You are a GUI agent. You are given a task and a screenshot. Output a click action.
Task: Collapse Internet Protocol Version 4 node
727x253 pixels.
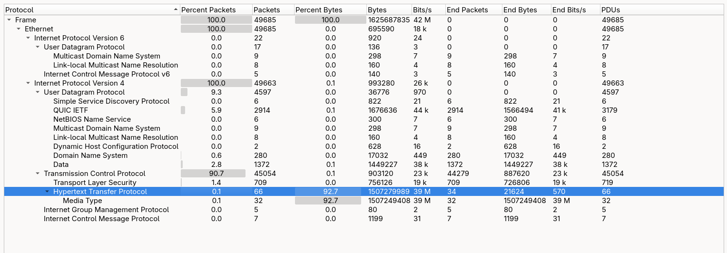[29, 83]
